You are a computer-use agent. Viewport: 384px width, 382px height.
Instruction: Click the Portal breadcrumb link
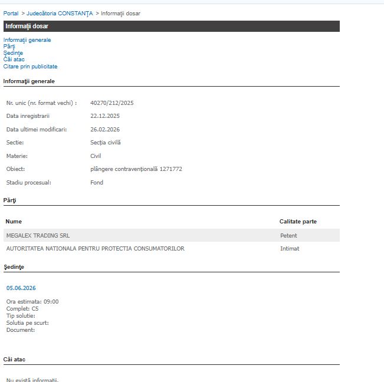point(11,13)
